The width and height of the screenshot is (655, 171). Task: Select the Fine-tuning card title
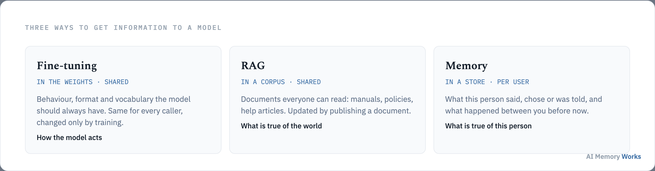67,66
